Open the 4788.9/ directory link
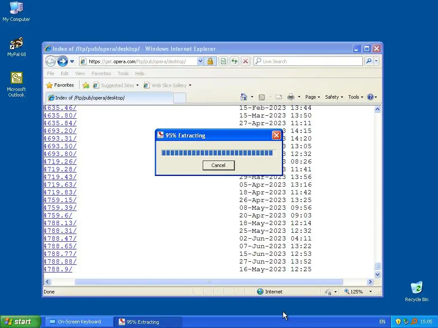This screenshot has height=328, width=438. point(58,269)
